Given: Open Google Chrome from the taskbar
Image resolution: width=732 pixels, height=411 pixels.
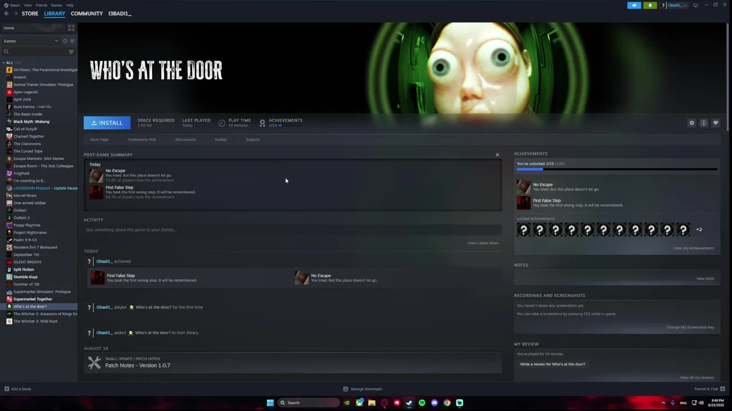Looking at the screenshot, I should click(x=447, y=402).
